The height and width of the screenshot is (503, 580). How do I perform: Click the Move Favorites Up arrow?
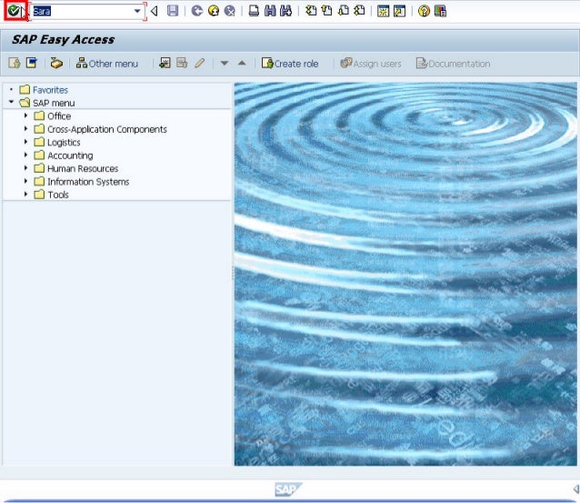click(242, 63)
